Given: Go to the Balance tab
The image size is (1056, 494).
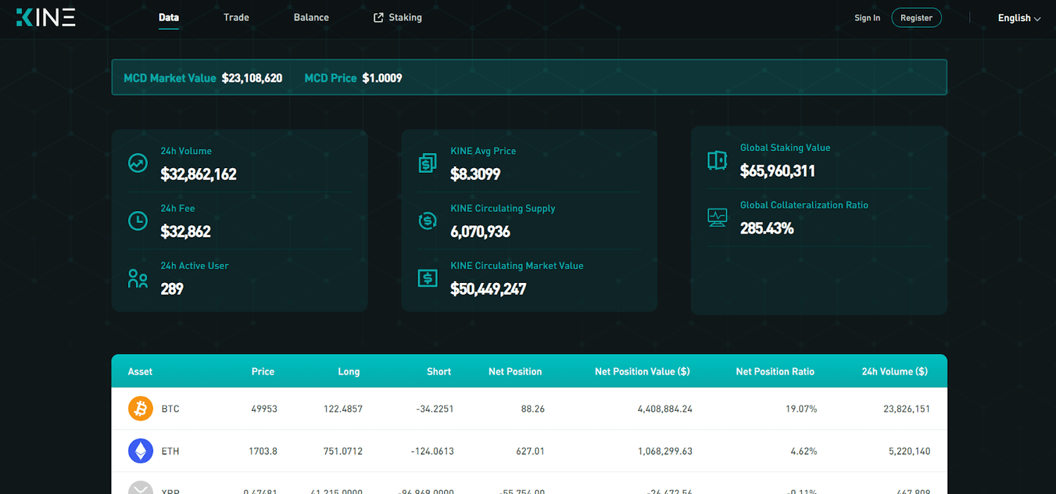Looking at the screenshot, I should (x=311, y=18).
